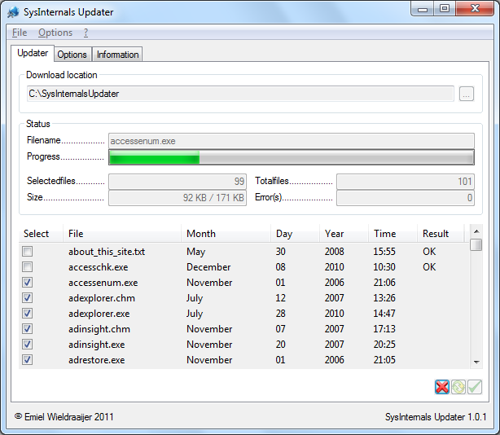Tick the accesschk.exe checkbox

coord(28,267)
